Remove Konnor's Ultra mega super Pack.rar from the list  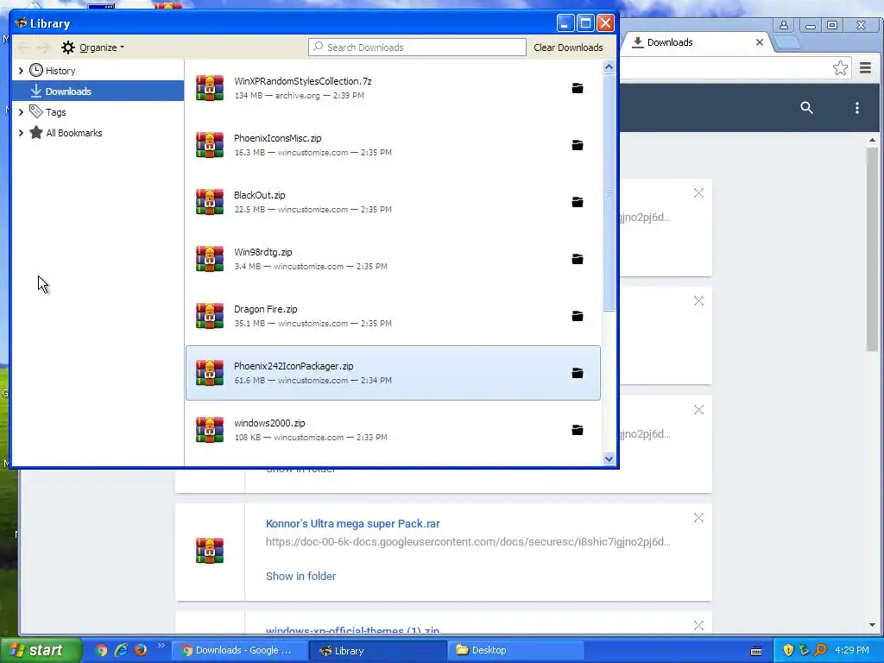pos(698,518)
